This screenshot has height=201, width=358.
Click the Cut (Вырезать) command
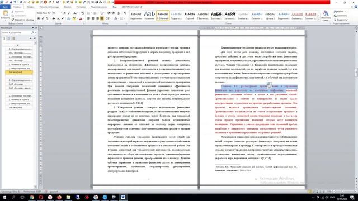tap(17, 12)
